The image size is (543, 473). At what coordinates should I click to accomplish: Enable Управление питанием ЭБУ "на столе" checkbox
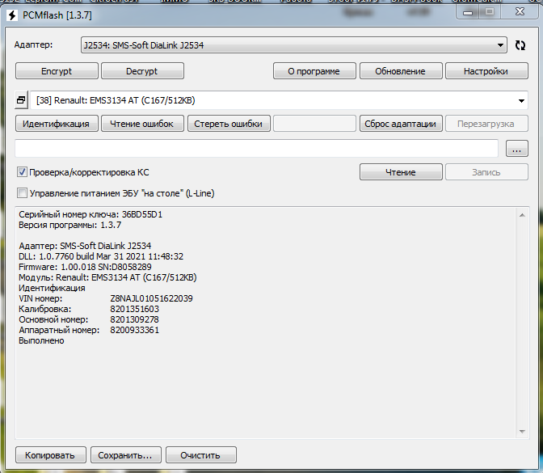tap(23, 193)
